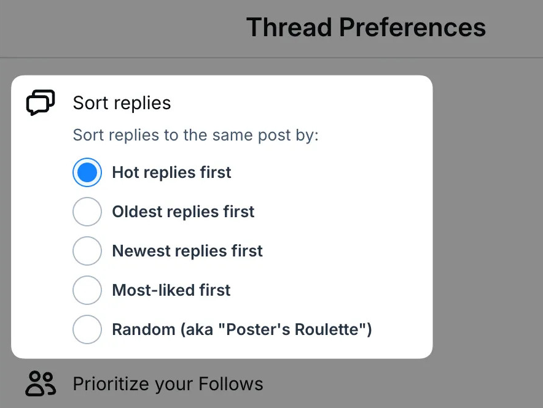This screenshot has height=408, width=543.
Task: Open the "Prioritize your Follows" section heading
Action: tap(168, 384)
